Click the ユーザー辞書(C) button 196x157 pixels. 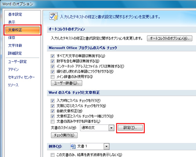(67, 83)
